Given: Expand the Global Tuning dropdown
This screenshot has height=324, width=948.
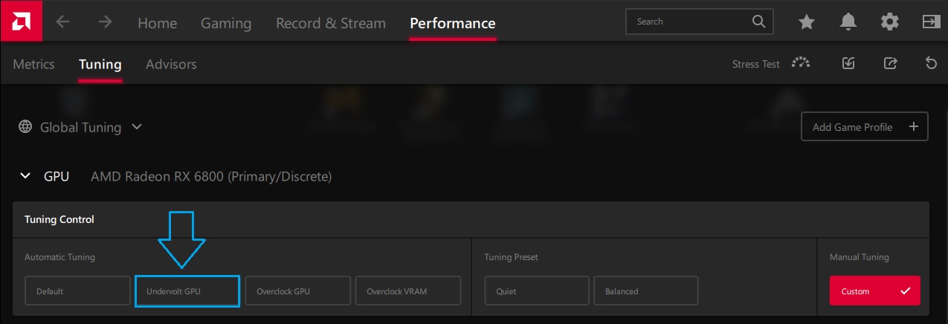Looking at the screenshot, I should click(137, 127).
